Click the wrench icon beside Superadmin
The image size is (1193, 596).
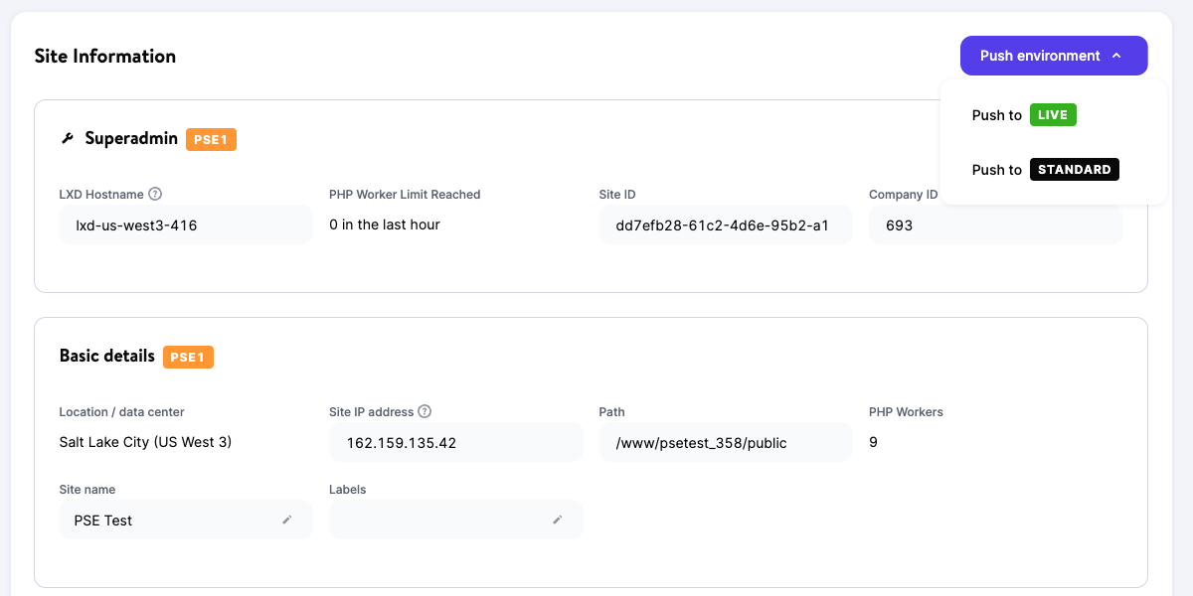pos(66,138)
